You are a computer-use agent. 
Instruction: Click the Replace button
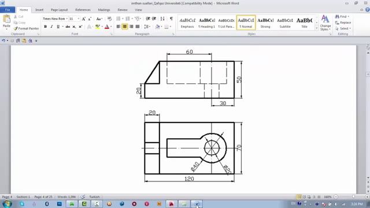click(x=343, y=23)
